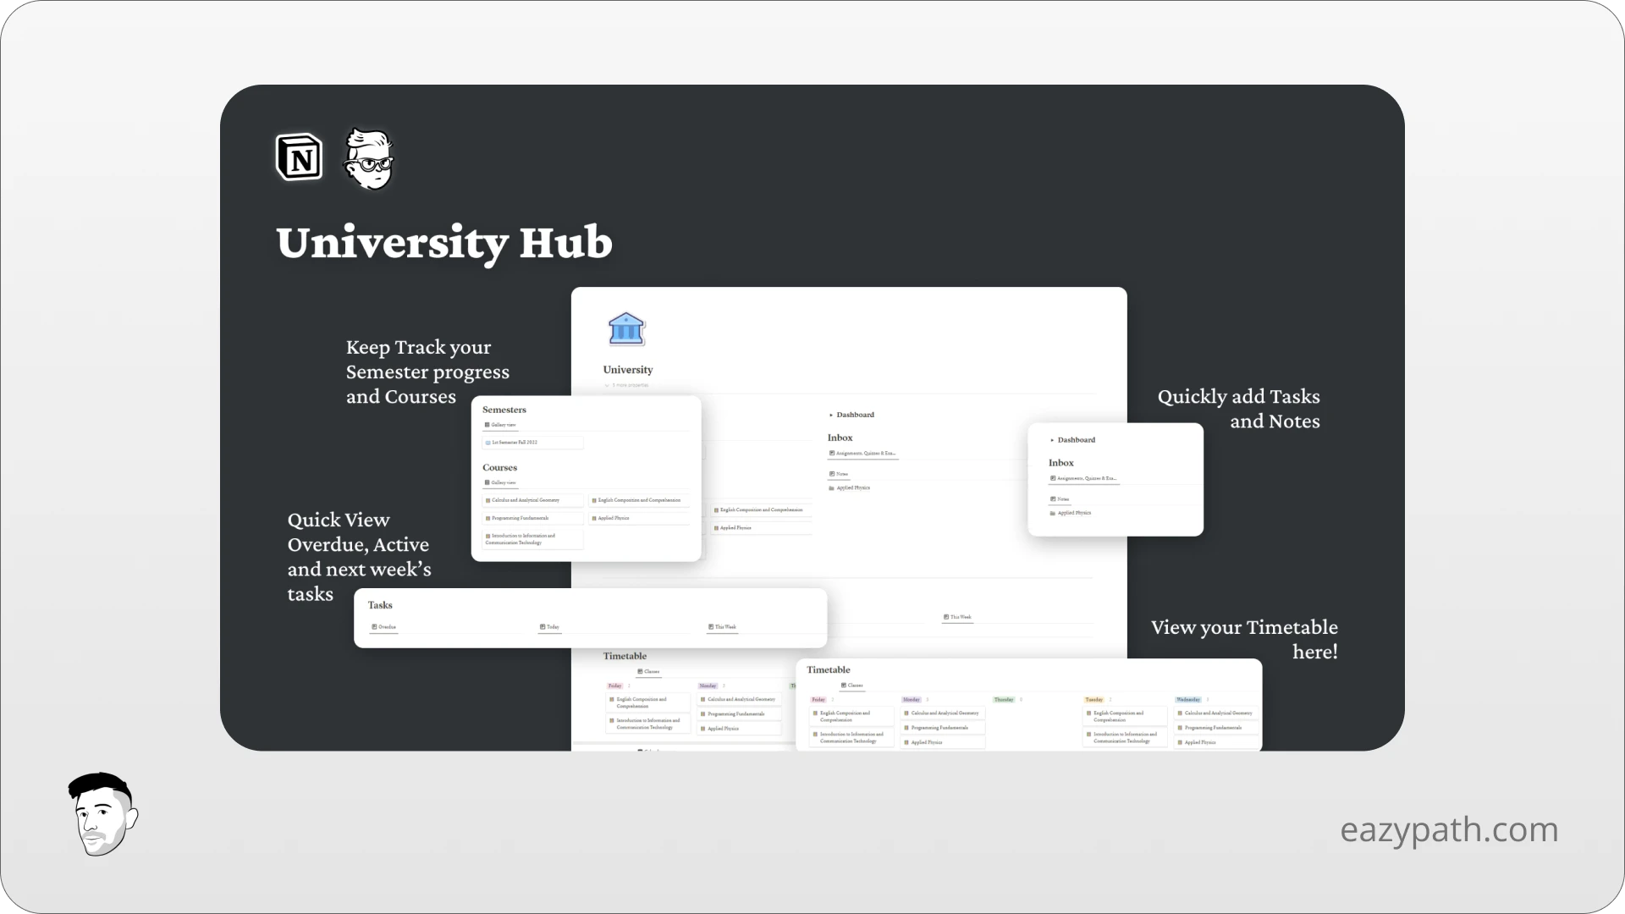Select the Overdue tab in Tasks
1625x914 pixels.
click(384, 627)
